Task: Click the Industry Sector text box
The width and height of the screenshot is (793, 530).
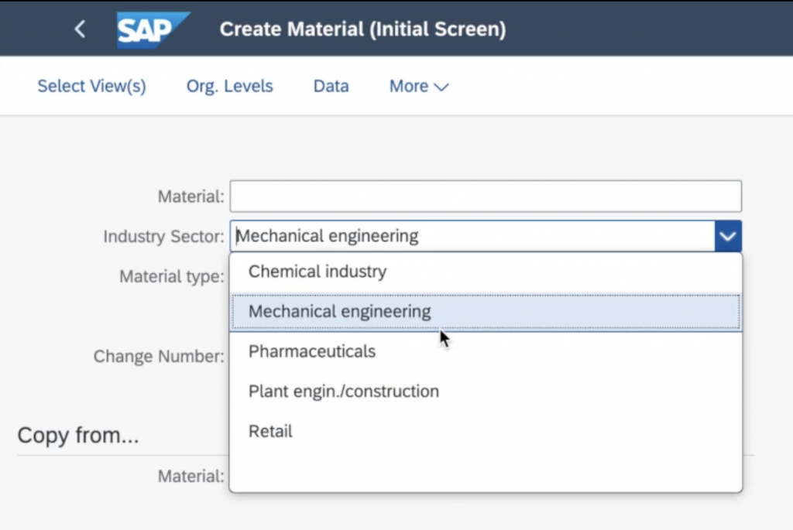Action: [x=471, y=236]
